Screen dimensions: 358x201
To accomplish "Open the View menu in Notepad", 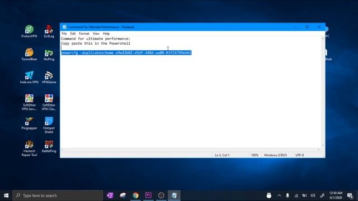I will click(x=96, y=33).
